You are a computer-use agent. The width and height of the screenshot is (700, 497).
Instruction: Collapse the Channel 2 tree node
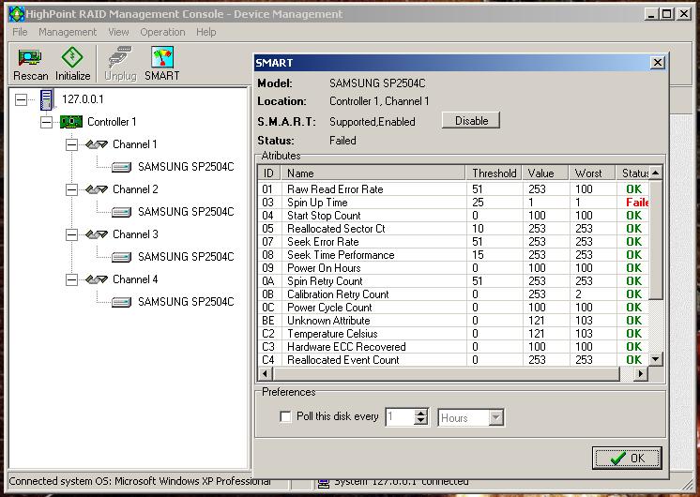tap(71, 189)
